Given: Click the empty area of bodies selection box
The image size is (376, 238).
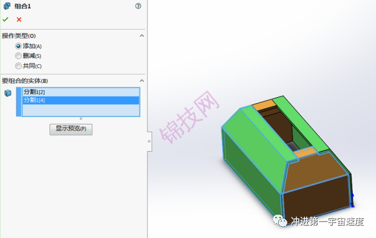Looking at the screenshot, I should click(x=81, y=110).
